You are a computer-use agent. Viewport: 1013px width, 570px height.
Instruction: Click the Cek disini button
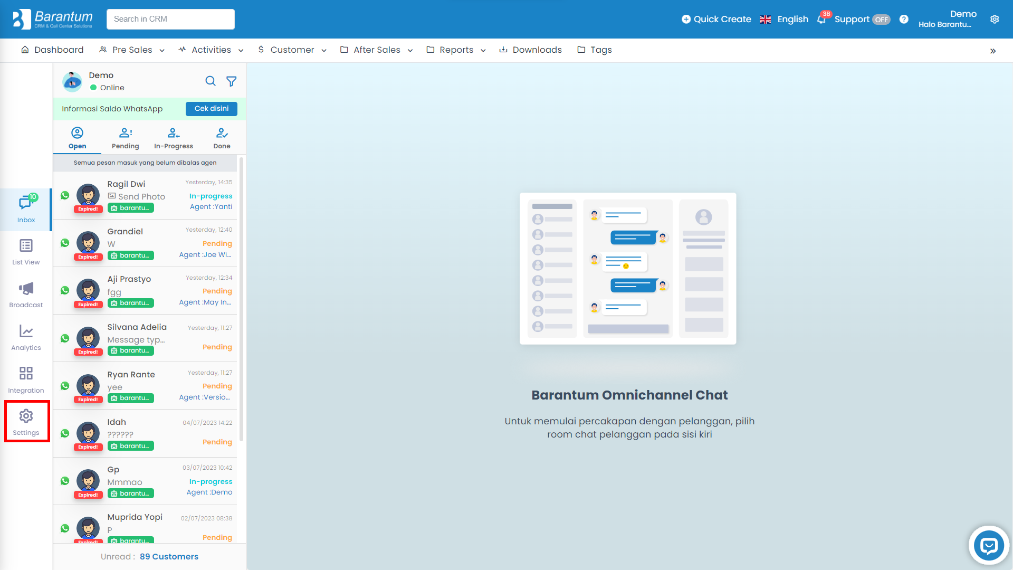[x=212, y=109]
